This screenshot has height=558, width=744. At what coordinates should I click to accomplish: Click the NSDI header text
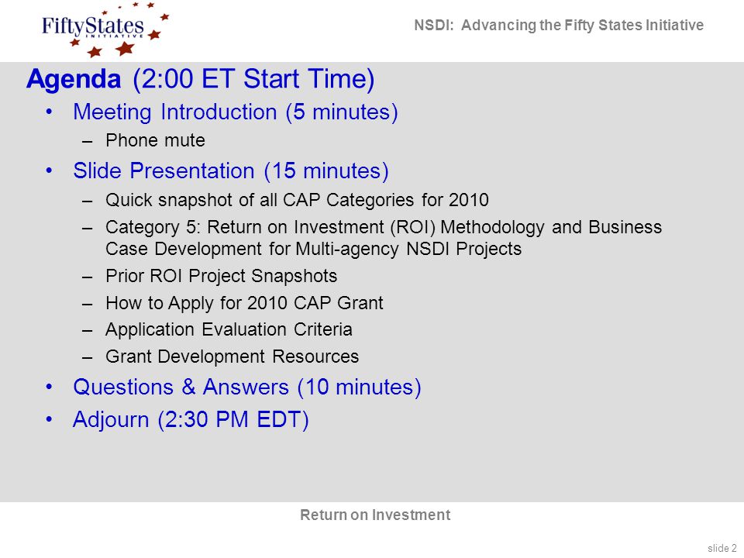559,25
